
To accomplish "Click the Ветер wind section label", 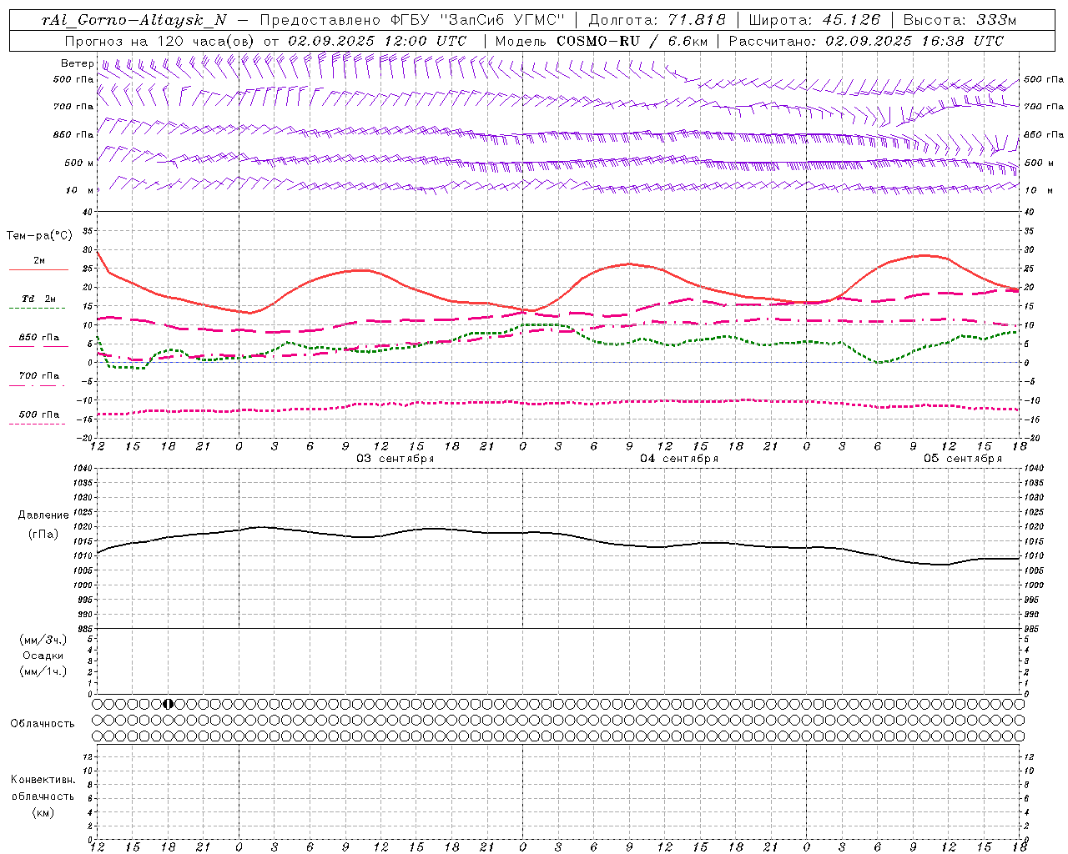I will (77, 63).
